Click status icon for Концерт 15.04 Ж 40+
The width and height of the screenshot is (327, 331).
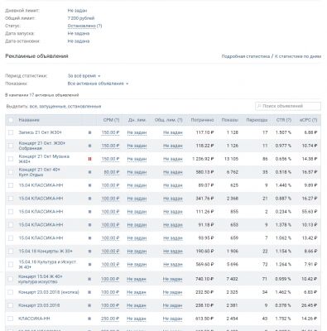[89, 279]
